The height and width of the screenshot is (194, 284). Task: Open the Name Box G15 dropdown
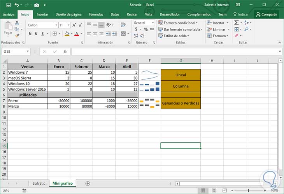pyautogui.click(x=28, y=52)
